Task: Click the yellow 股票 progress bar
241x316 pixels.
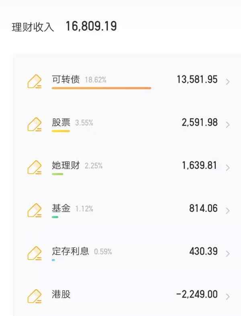Action: pos(61,131)
